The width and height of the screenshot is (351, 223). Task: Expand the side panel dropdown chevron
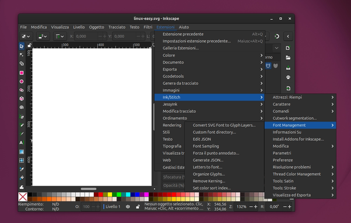coord(277,48)
